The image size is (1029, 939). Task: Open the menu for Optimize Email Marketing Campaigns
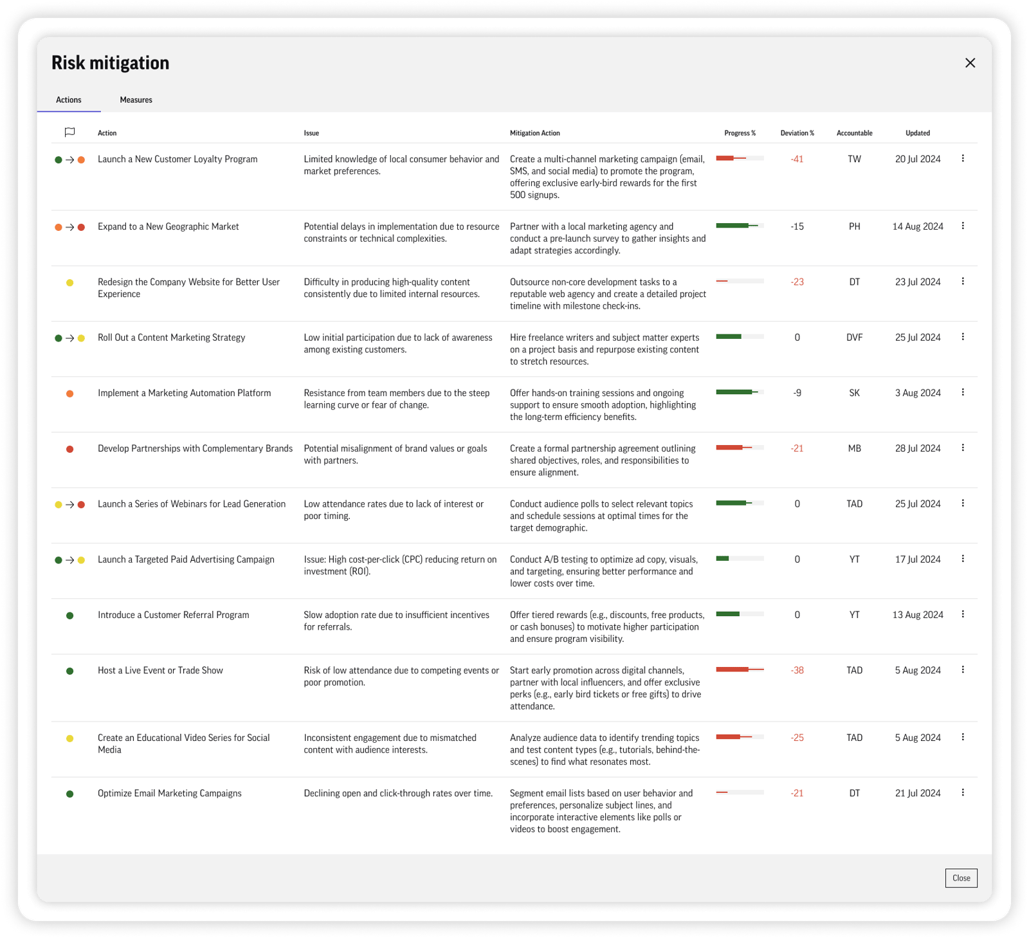963,793
